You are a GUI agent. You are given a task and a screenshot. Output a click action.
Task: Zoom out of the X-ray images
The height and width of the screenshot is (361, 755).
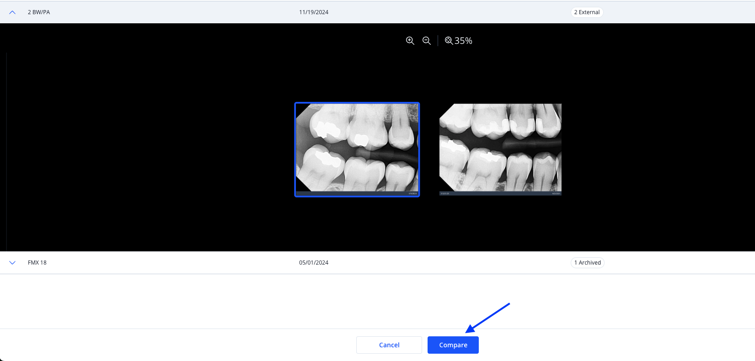click(427, 41)
